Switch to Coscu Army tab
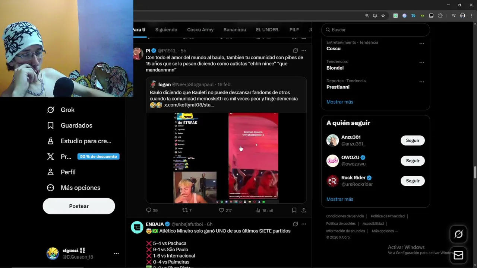Image resolution: width=477 pixels, height=268 pixels. (200, 30)
